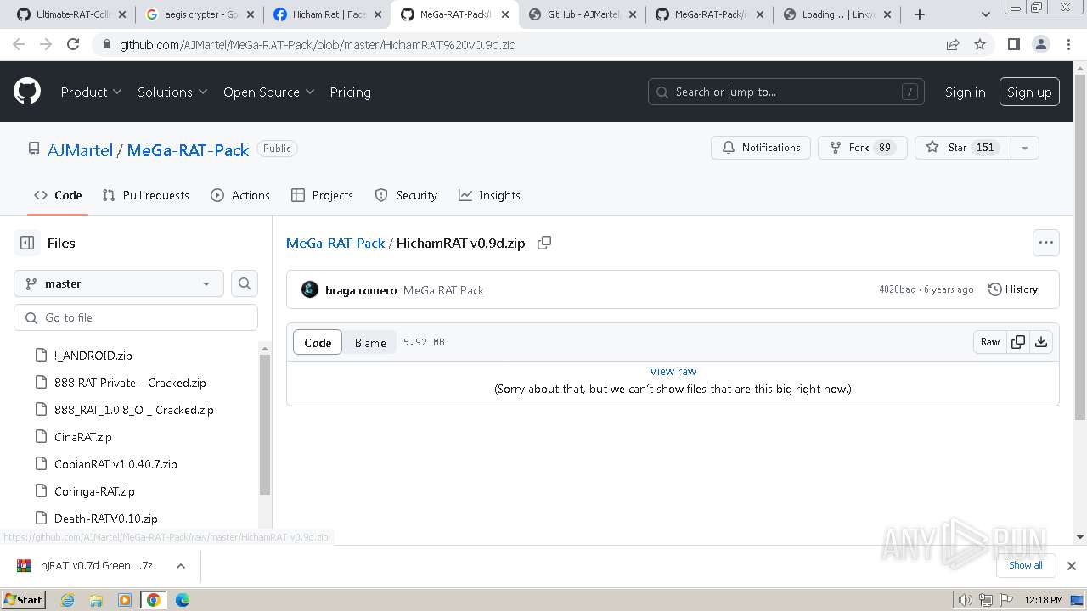
Task: Bookmark this page with the star icon
Action: [980, 44]
